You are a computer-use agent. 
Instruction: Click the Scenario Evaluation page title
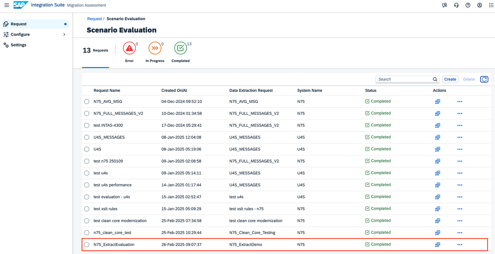tap(122, 30)
